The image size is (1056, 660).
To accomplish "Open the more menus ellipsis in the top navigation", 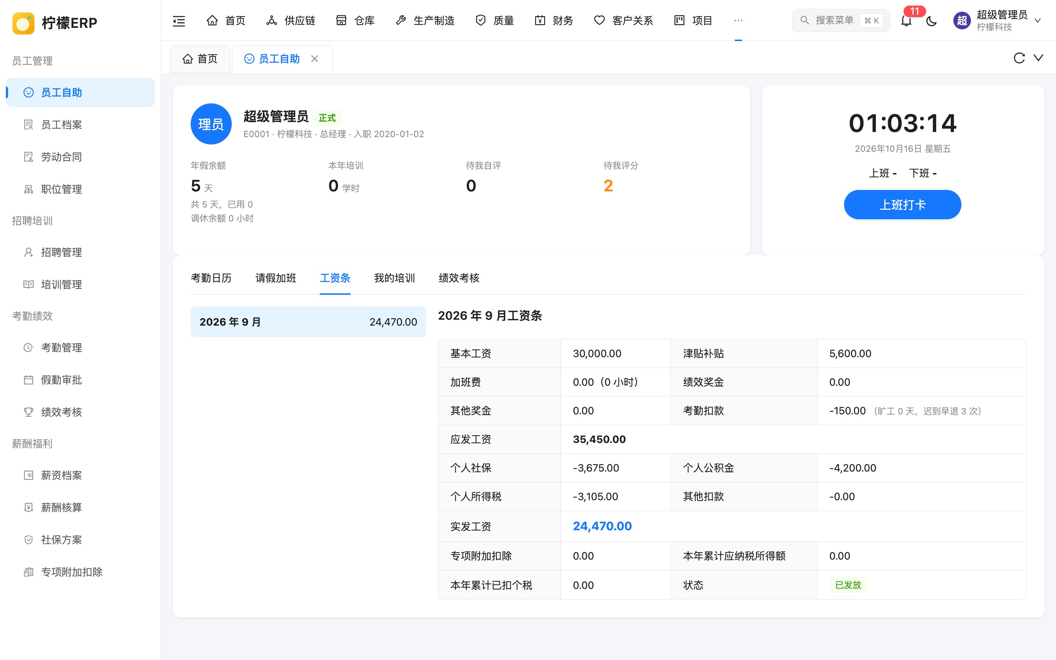I will [738, 21].
